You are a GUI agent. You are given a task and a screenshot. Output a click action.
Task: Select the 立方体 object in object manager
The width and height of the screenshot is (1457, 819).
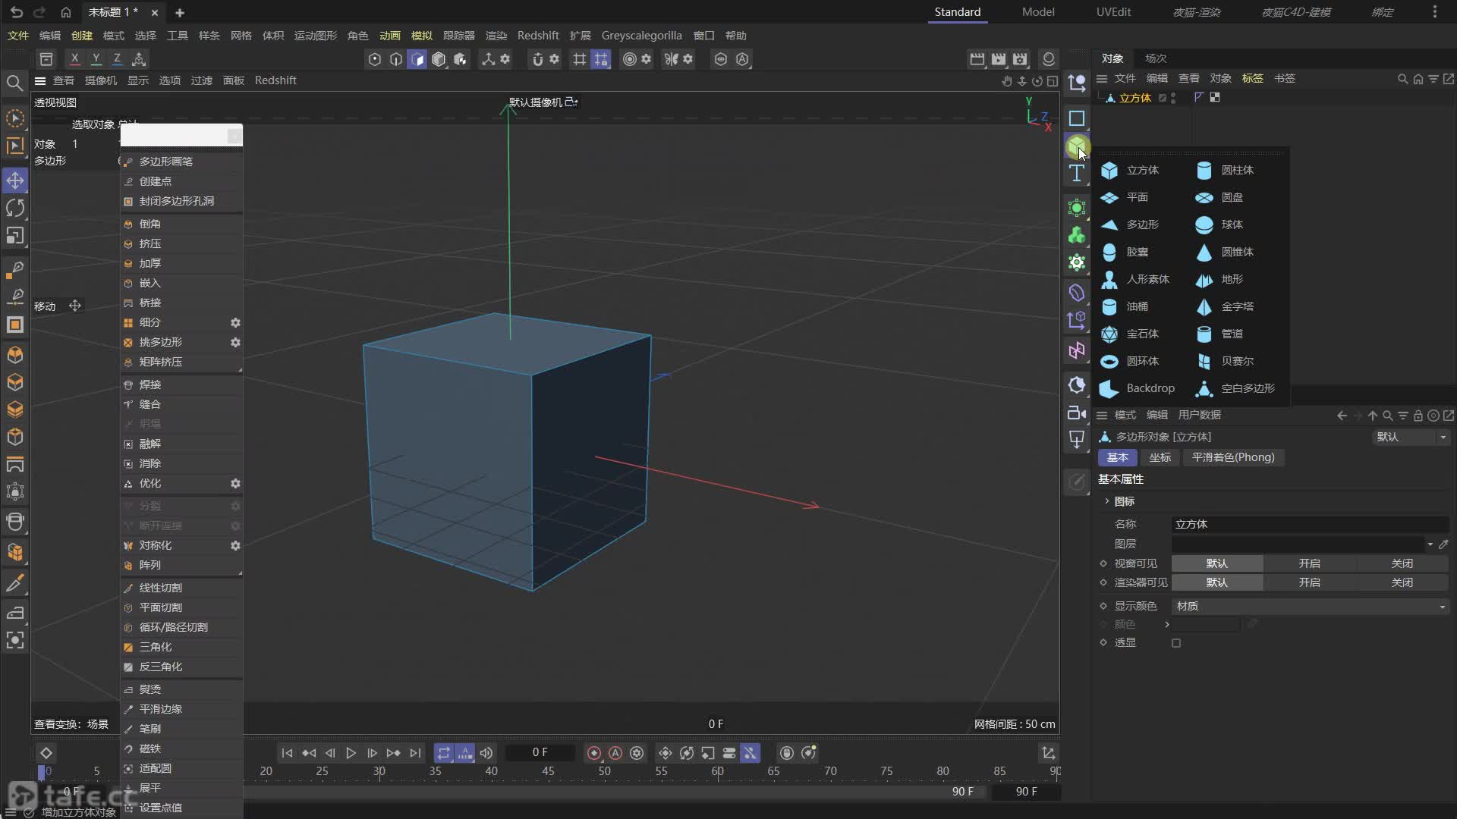click(1135, 98)
